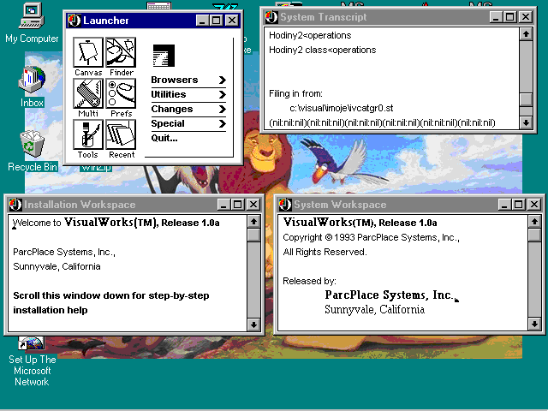This screenshot has height=411, width=548.
Task: Click the Finder icon in Launcher
Action: click(x=121, y=53)
